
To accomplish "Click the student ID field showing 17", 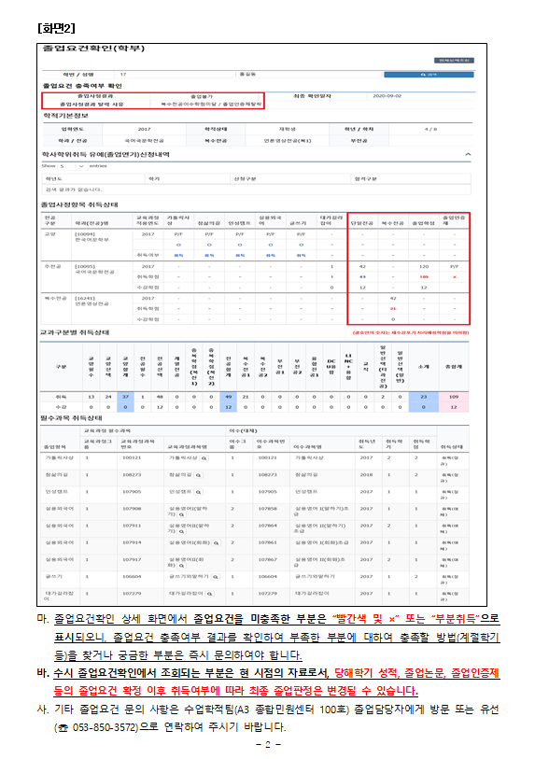I will click(x=175, y=75).
